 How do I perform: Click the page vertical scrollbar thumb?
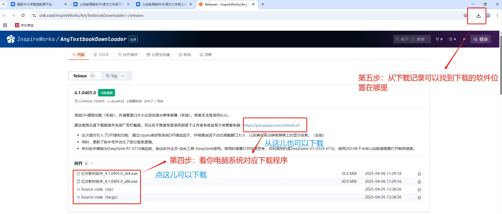[501, 65]
